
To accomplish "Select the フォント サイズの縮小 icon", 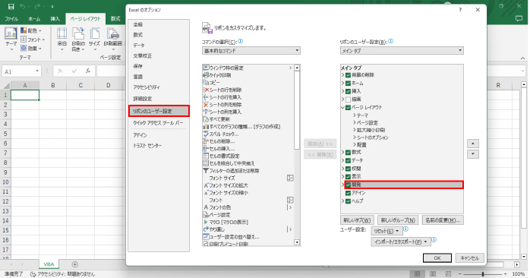I will [206, 193].
